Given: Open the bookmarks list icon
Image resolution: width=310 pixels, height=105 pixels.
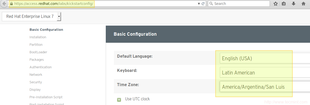Looking at the screenshot, I should pos(284,4).
